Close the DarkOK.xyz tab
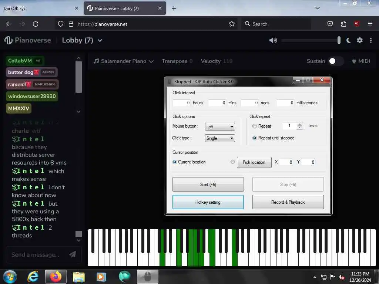 point(76,8)
